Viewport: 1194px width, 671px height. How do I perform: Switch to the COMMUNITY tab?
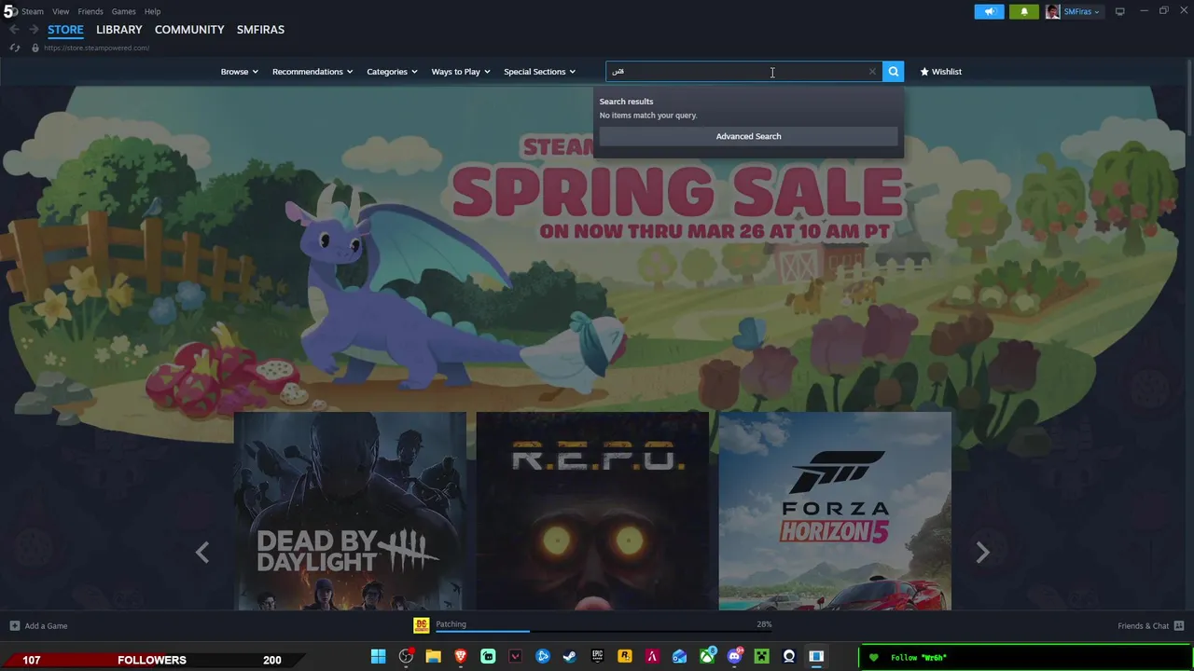point(189,30)
